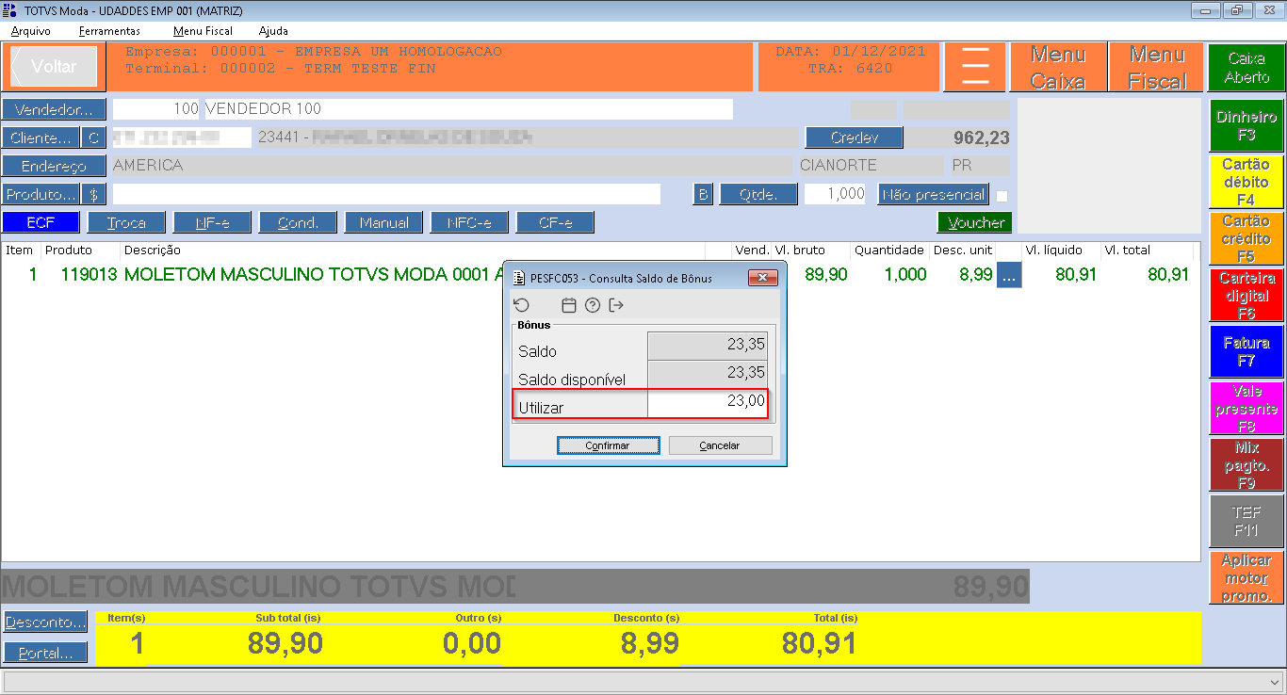1287x695 pixels.
Task: Select Dinheiro F3 payment
Action: pos(1246,125)
